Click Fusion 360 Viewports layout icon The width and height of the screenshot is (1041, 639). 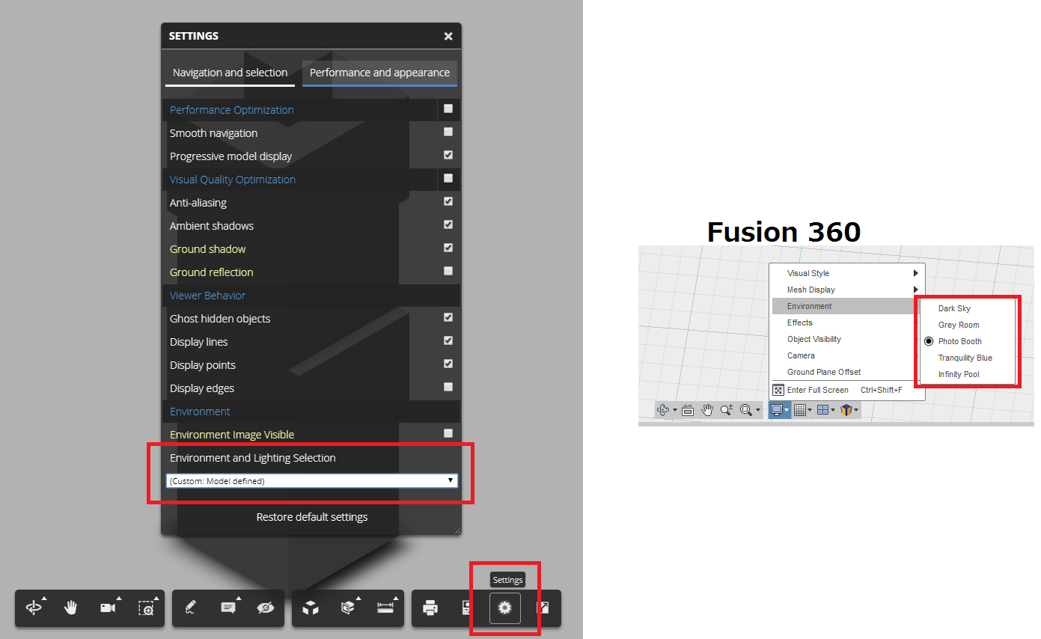coord(822,410)
